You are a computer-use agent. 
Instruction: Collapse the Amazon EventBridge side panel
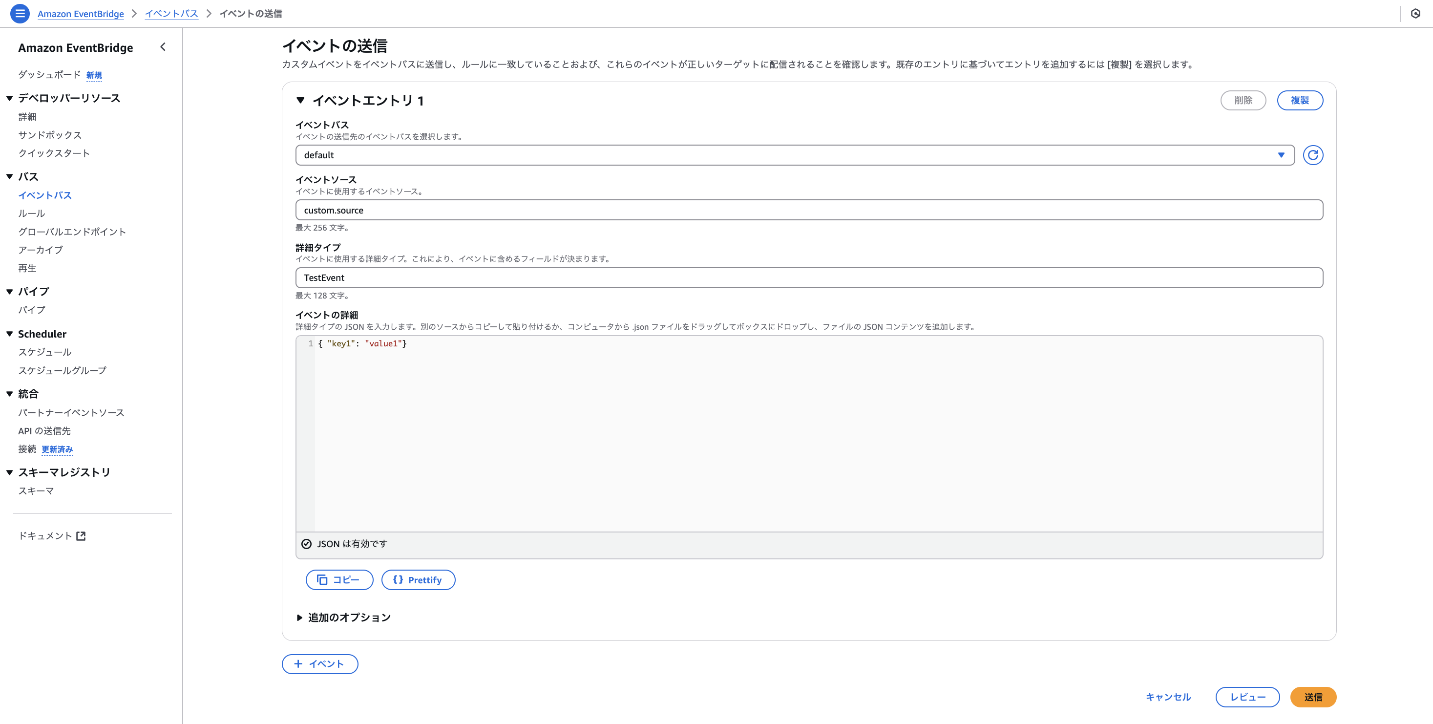(163, 47)
